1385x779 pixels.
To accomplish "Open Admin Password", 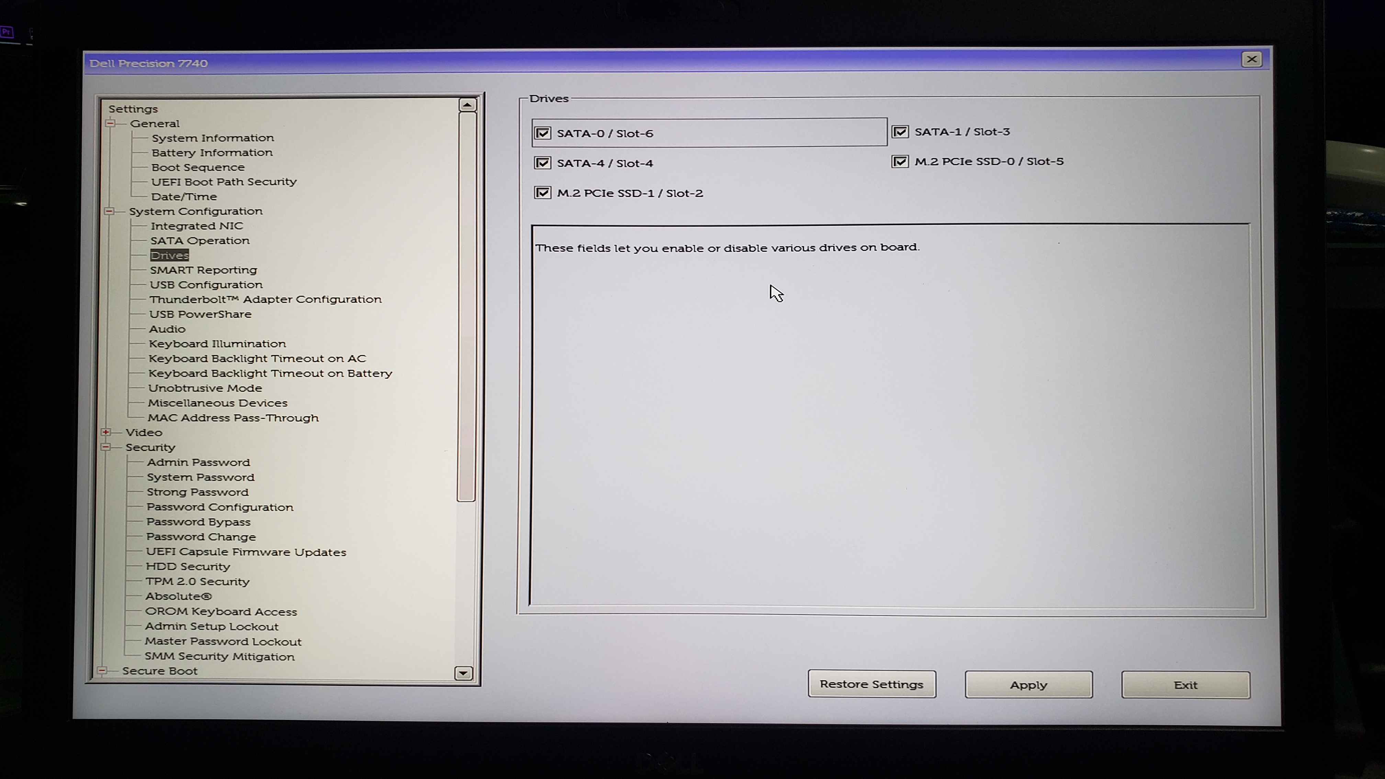I will pos(199,462).
